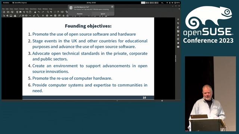Open the Format menu
The image size is (239, 134).
point(22,9)
